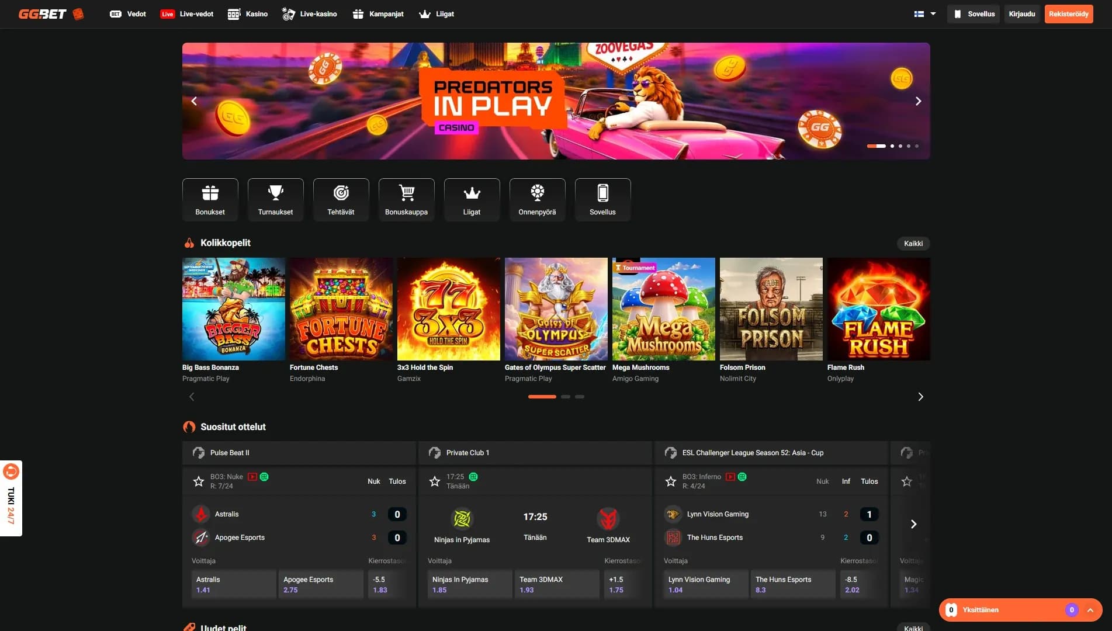This screenshot has width=1112, height=631.
Task: Open the Sovellus phone tile
Action: pos(603,200)
